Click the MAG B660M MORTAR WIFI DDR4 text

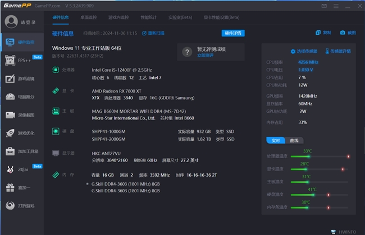click(x=139, y=112)
